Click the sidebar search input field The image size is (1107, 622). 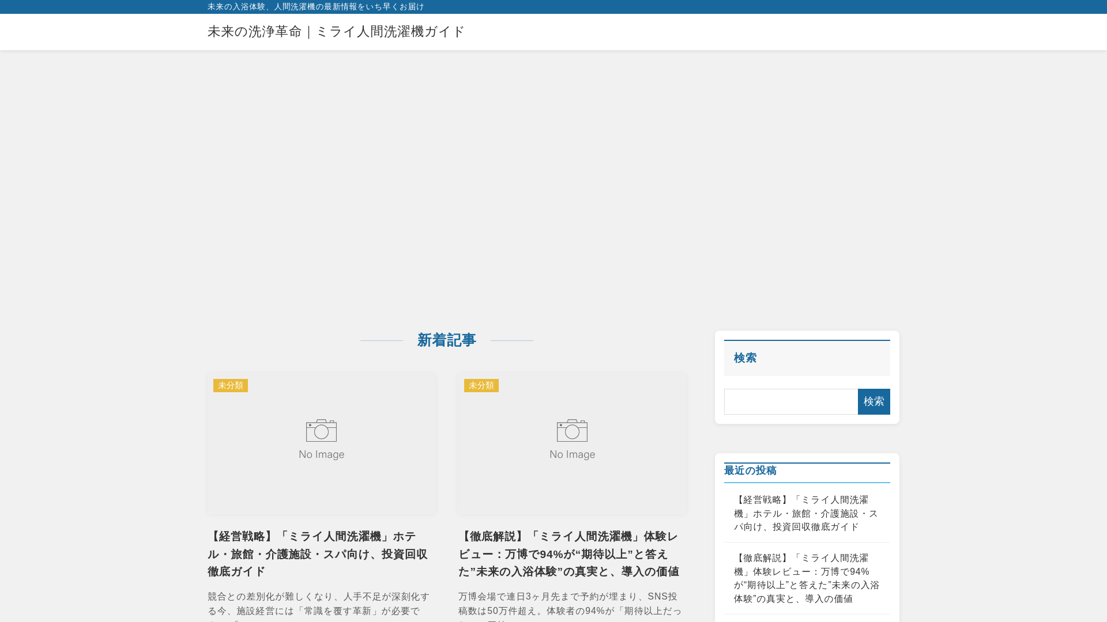[x=791, y=401]
